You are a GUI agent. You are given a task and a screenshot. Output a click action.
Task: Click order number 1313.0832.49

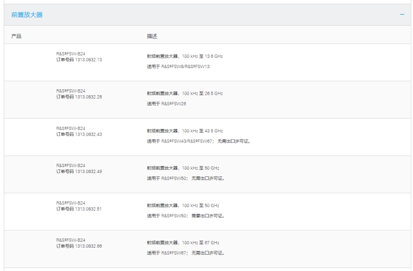click(79, 171)
